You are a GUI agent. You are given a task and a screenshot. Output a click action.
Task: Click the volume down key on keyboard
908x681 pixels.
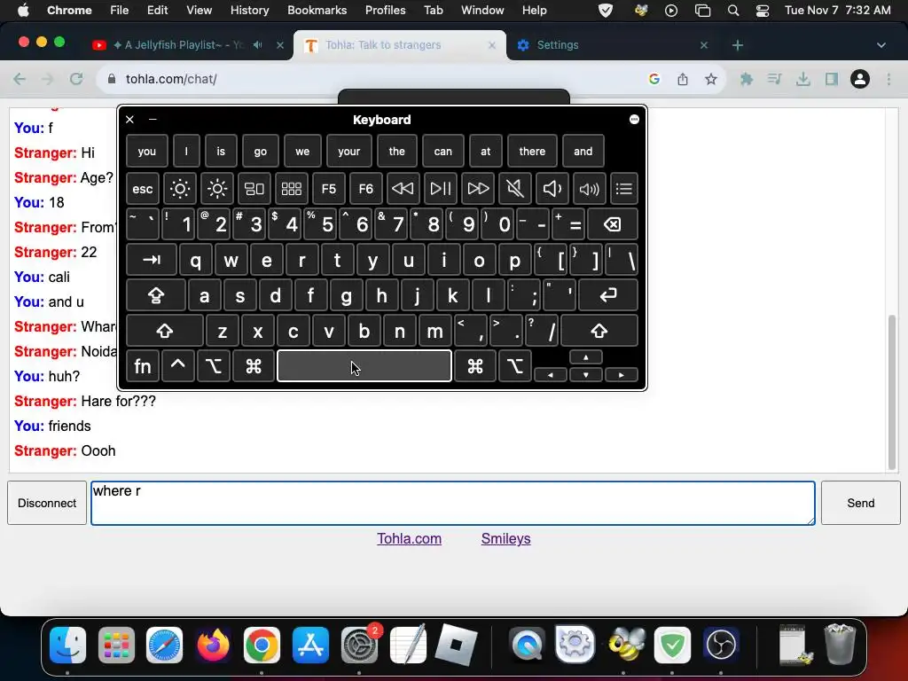[x=552, y=188]
